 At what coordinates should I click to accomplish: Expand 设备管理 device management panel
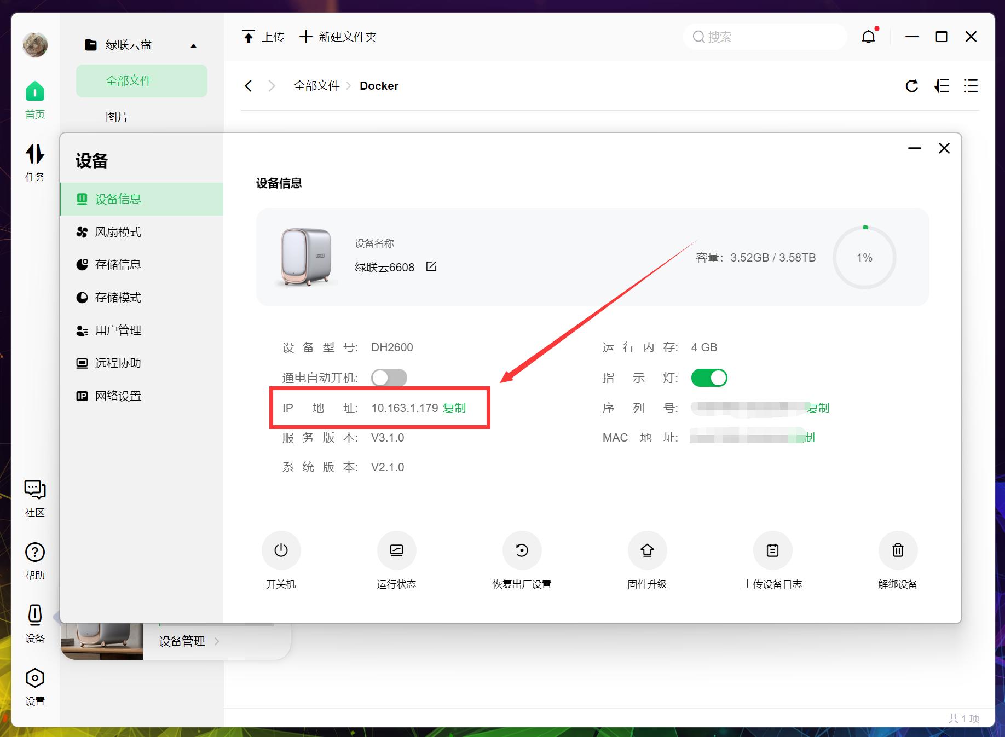(x=181, y=641)
